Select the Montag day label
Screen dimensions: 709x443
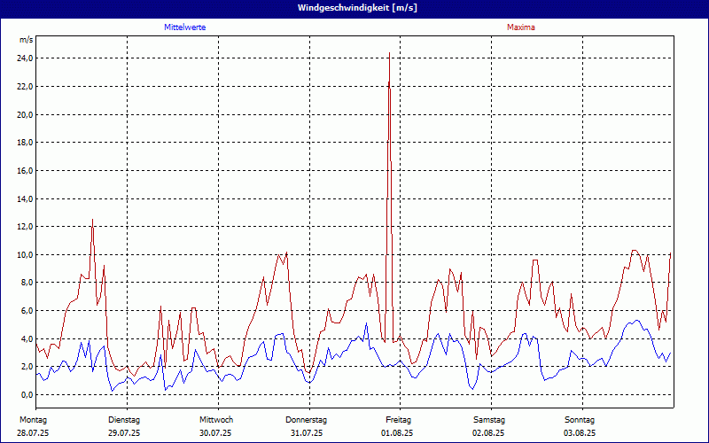(33, 419)
